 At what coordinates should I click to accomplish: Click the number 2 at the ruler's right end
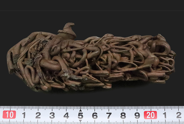(x=178, y=116)
